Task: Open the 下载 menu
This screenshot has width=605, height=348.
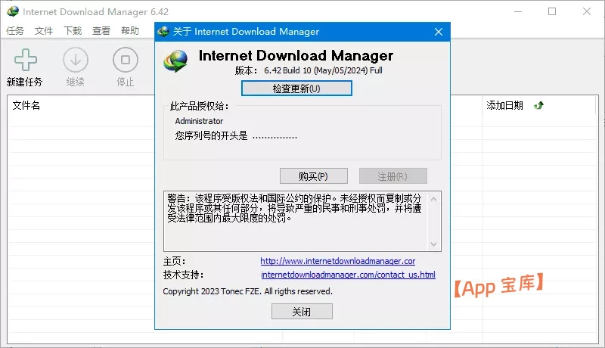Action: click(x=73, y=30)
